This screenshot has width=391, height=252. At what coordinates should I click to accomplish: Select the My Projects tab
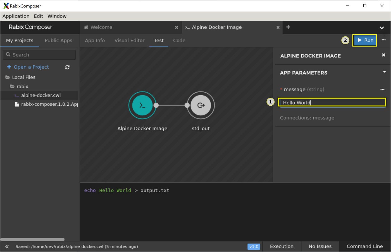pos(20,40)
